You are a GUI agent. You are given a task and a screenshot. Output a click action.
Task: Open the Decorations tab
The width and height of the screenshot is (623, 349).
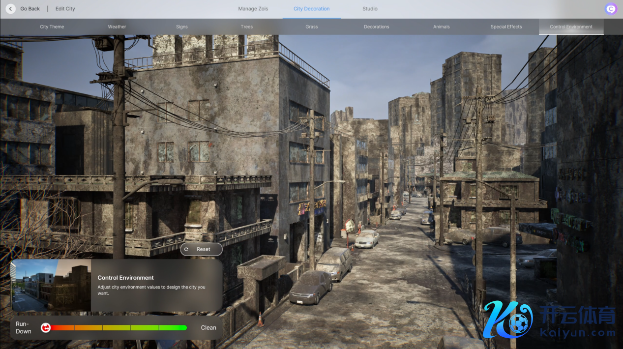pos(377,27)
